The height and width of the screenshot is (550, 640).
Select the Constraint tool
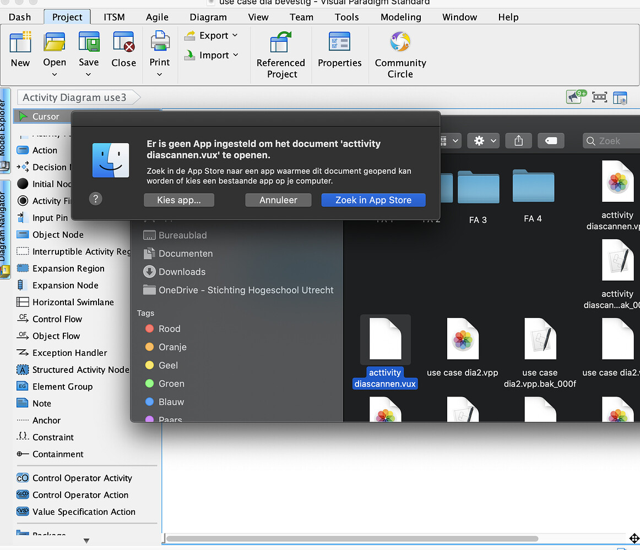coord(45,437)
